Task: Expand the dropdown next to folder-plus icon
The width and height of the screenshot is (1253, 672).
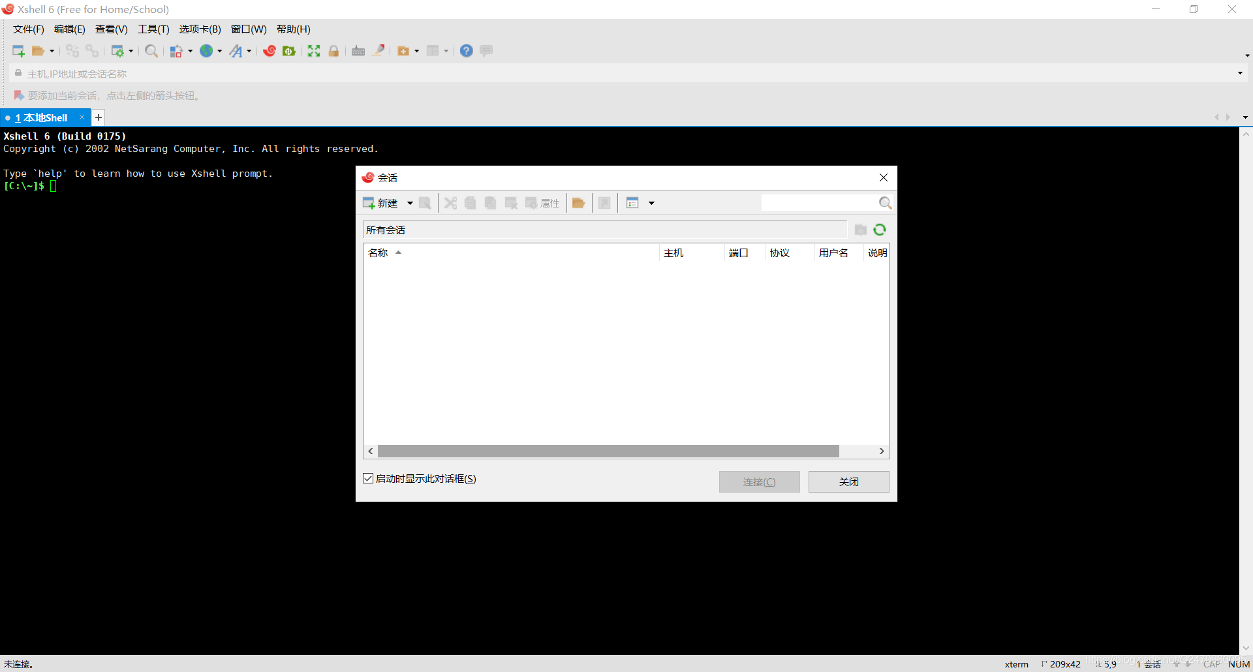Action: tap(417, 51)
